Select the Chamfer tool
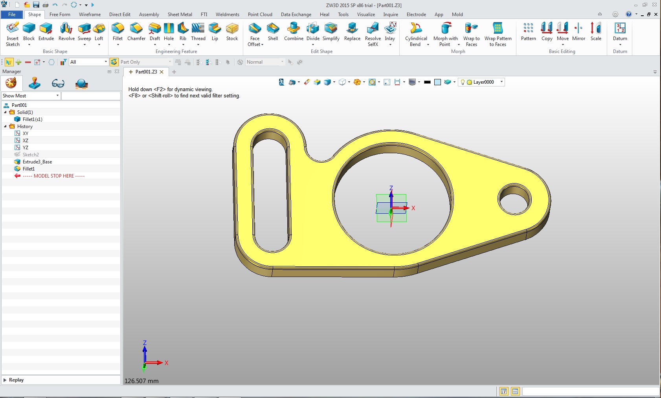Screen dimensions: 661x398 pyautogui.click(x=136, y=31)
